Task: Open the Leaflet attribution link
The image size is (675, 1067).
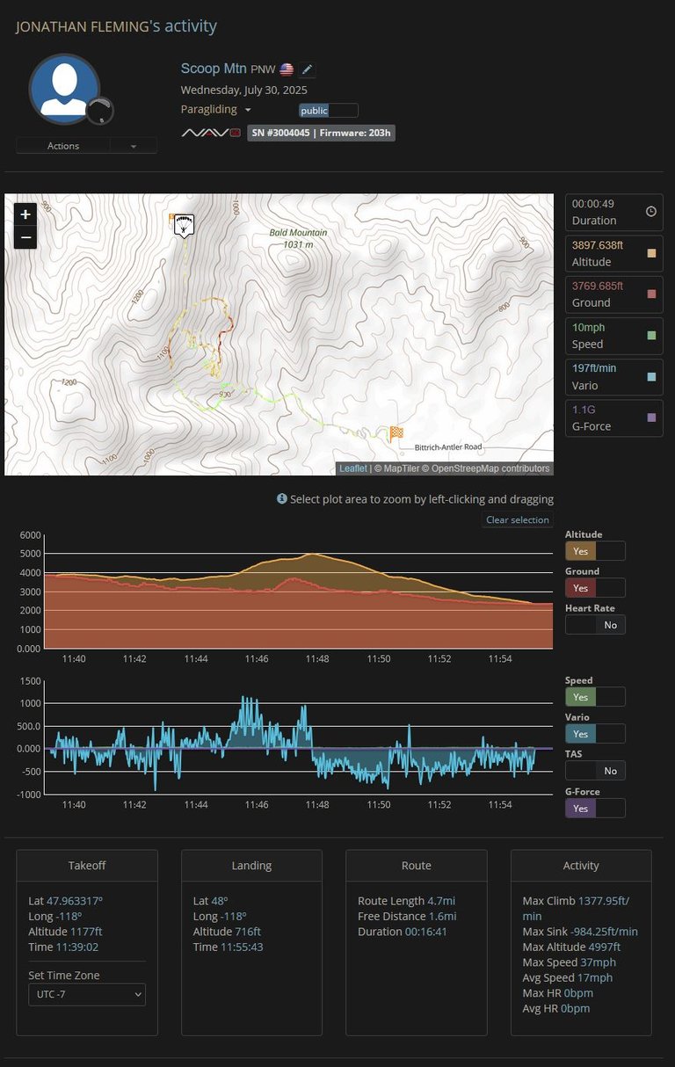Action: coord(353,468)
